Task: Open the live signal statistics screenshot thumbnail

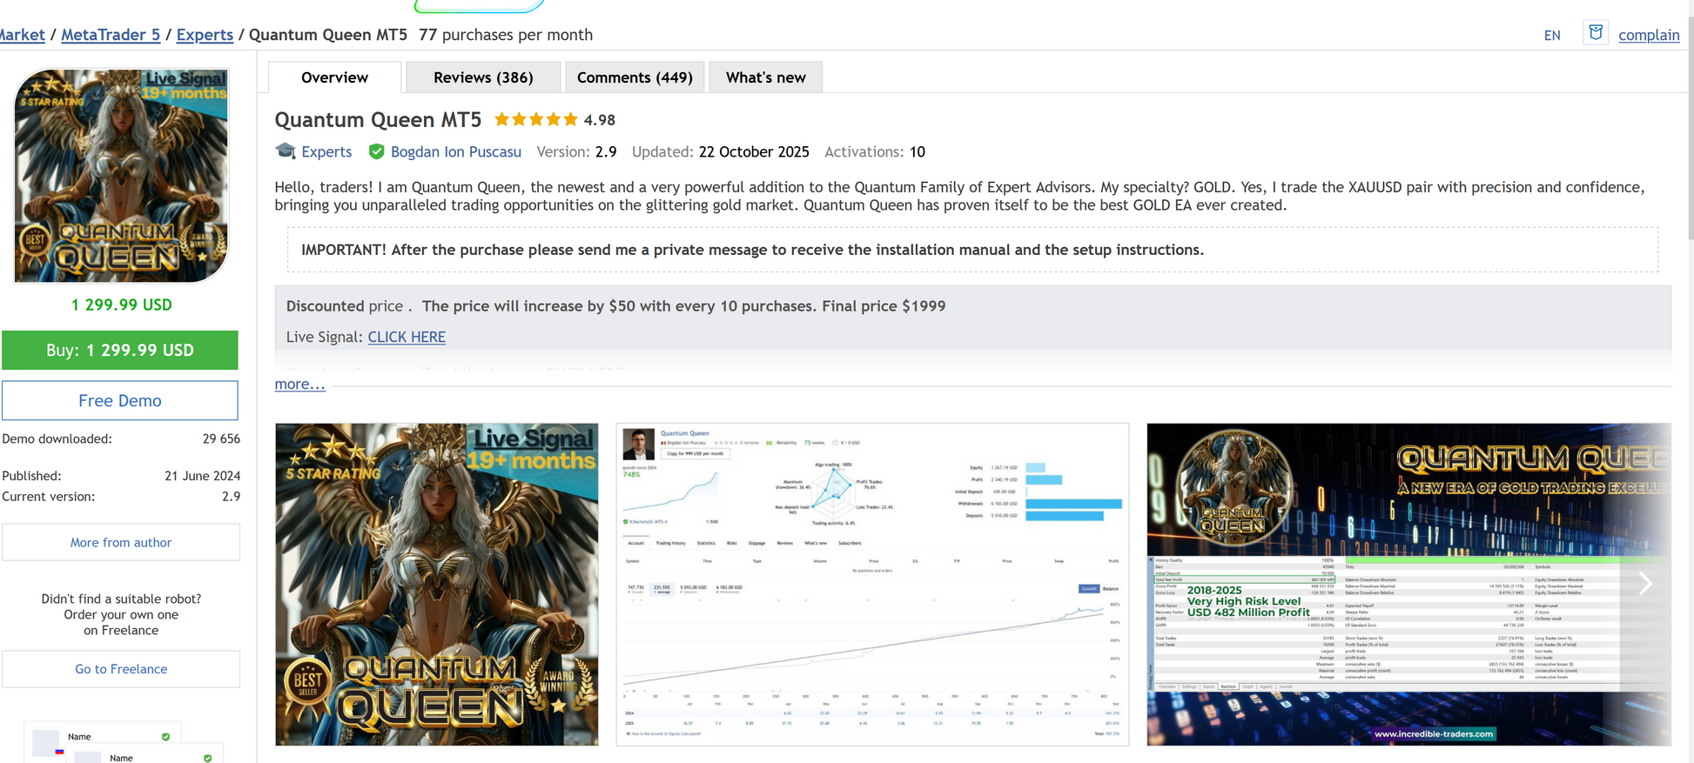Action: (x=872, y=584)
